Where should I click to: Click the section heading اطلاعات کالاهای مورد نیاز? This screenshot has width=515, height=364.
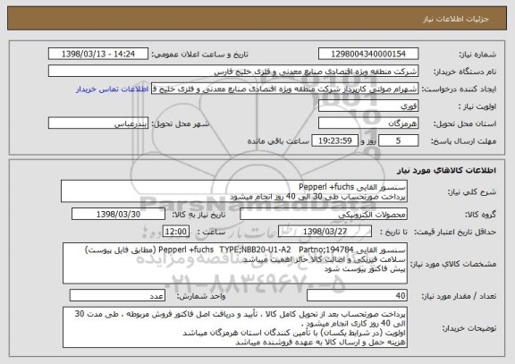[x=447, y=170]
